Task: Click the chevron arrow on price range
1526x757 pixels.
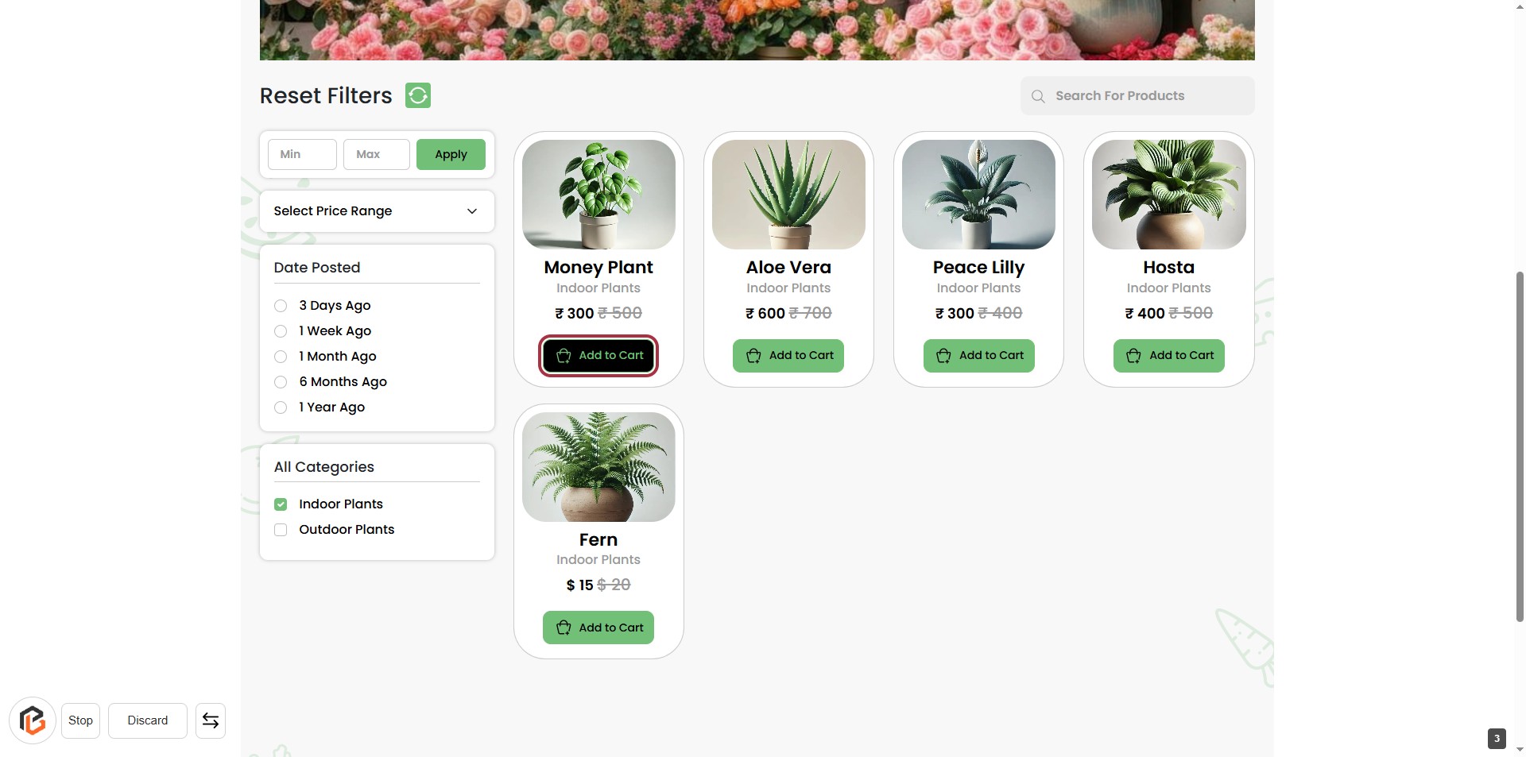Action: point(472,211)
